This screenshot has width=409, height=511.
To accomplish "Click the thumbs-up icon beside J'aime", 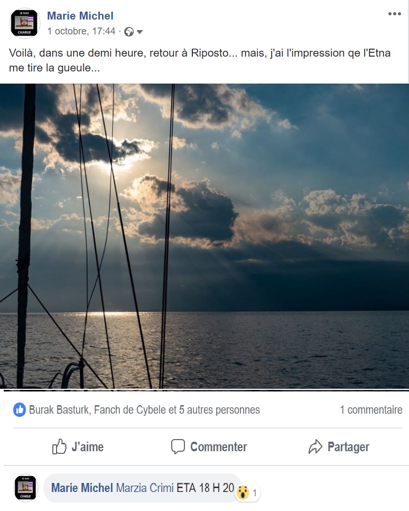I will click(x=59, y=446).
